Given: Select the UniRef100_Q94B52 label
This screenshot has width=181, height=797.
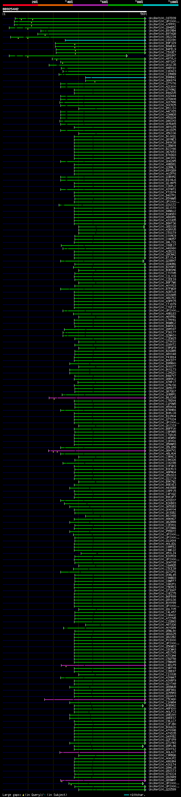Looking at the screenshot, I should coord(162,27).
